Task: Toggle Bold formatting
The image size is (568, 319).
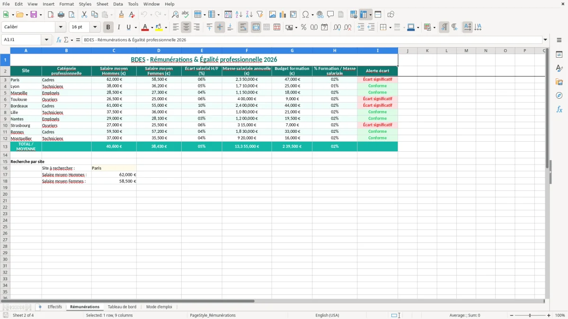Action: (108, 27)
